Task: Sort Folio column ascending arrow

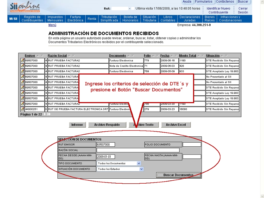Action: coord(153,55)
